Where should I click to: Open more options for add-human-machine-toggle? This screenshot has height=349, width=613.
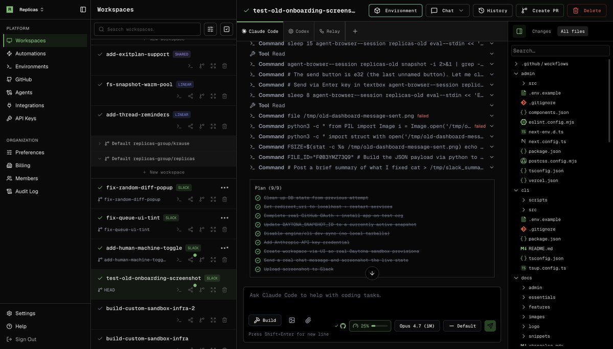(x=224, y=248)
